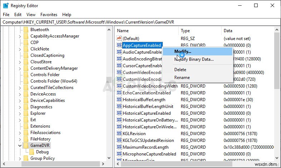Expand the FileHistory key

pos(20,139)
